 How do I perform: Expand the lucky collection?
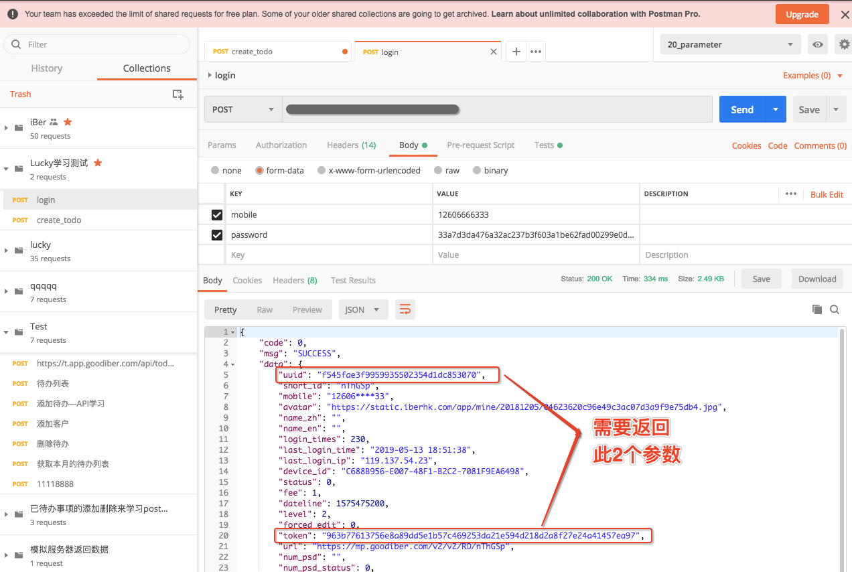click(6, 251)
